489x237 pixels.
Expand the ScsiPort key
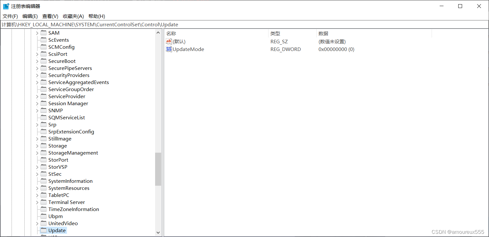click(37, 54)
